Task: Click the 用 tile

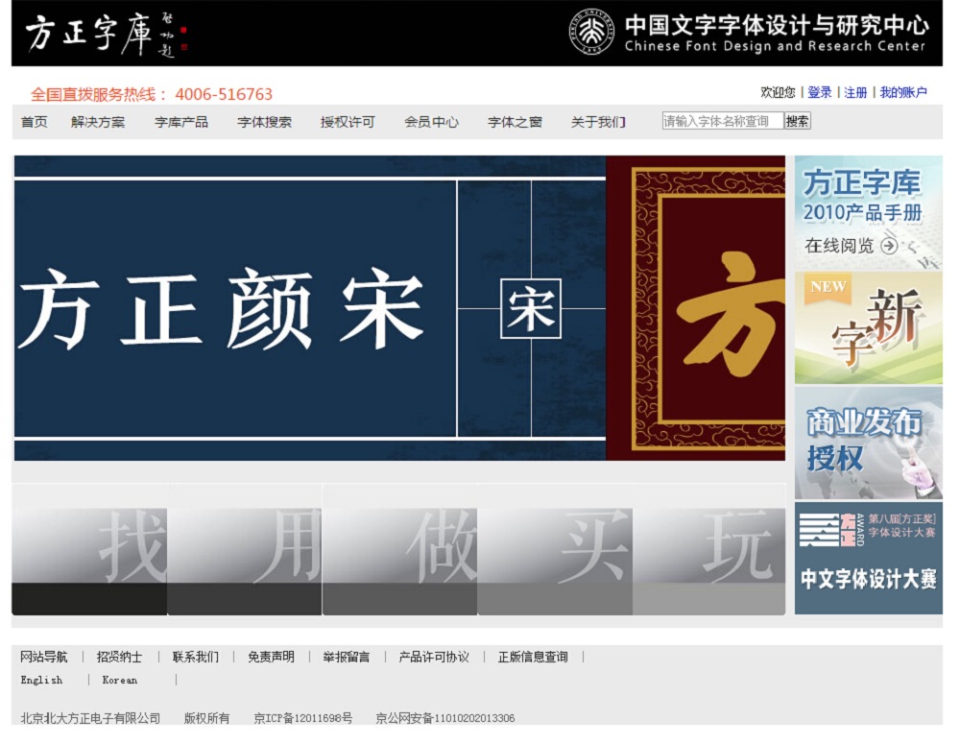Action: (x=244, y=549)
